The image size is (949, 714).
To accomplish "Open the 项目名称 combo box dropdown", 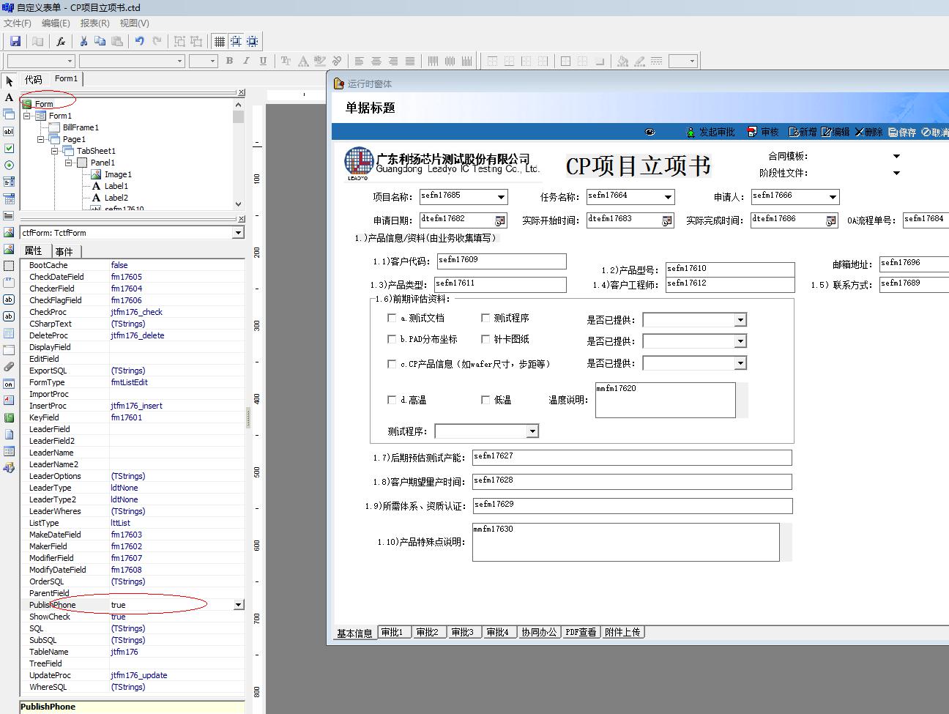I will coord(501,197).
